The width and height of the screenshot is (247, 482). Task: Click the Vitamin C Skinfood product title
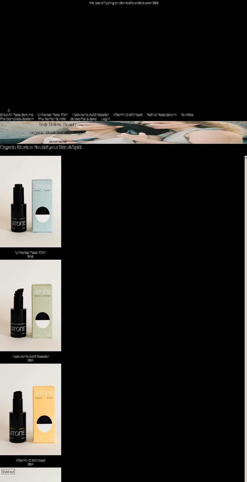(31, 460)
